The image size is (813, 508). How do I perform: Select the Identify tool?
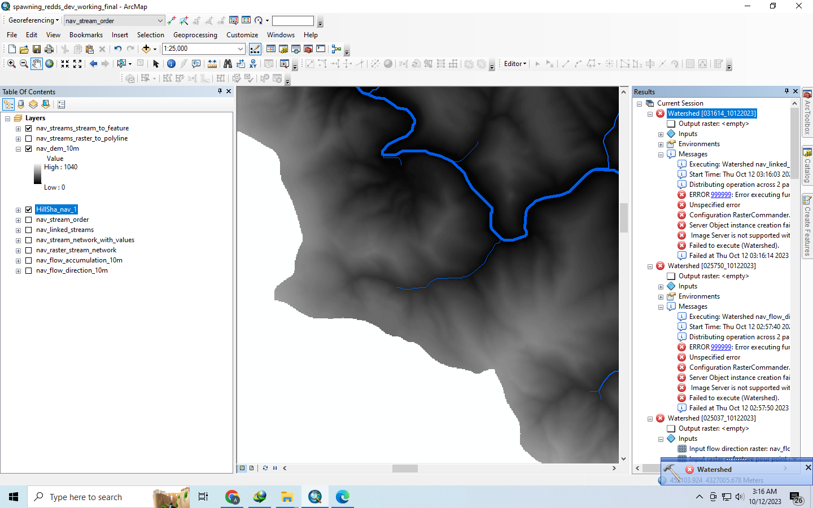[171, 64]
